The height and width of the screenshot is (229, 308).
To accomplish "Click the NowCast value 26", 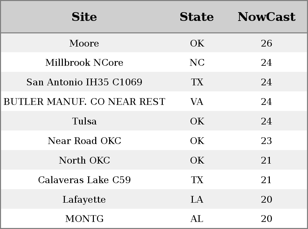I will pyautogui.click(x=266, y=43).
